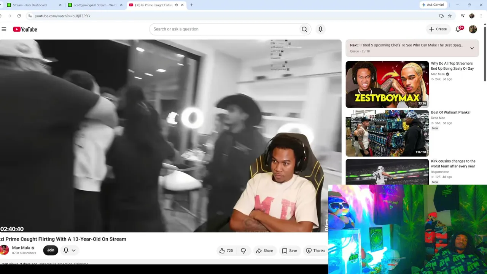Maximize or restore the Chrome window
487x274 pixels.
pos(469,5)
